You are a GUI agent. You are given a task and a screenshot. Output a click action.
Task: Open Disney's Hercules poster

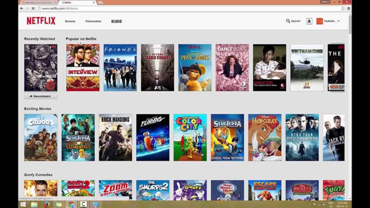click(265, 138)
